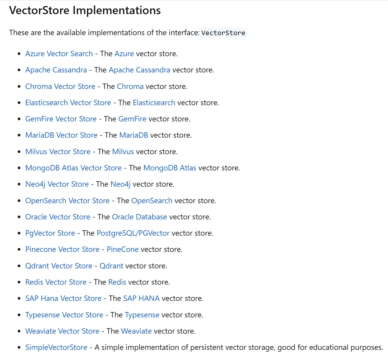Follow the Weaviate link in the description
The image size is (388, 358).
(137, 331)
